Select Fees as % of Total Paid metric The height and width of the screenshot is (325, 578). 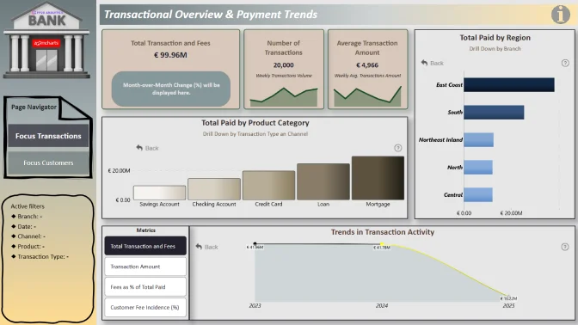[x=145, y=286]
